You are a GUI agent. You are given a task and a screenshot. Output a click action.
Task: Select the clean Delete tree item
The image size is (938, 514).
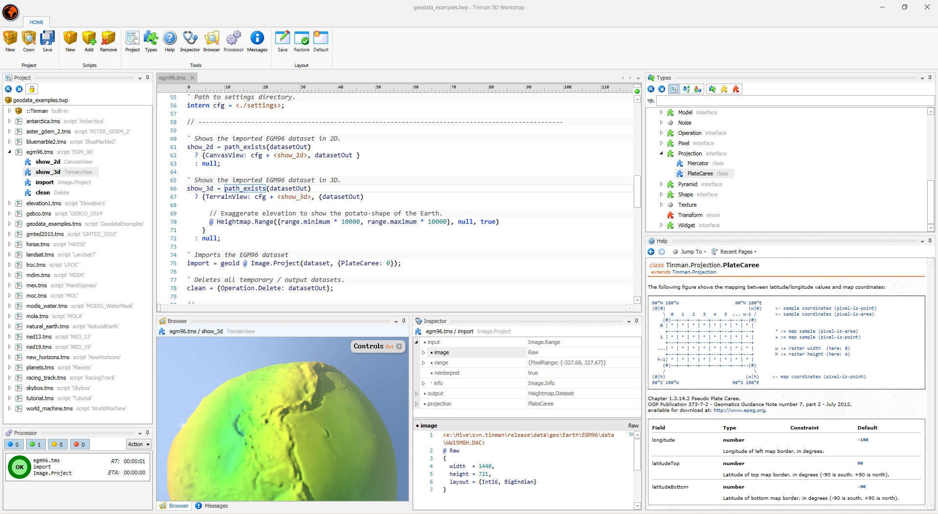(x=47, y=193)
